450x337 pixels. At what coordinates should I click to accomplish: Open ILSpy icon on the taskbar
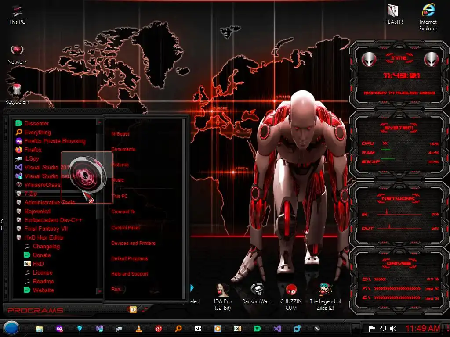119,329
